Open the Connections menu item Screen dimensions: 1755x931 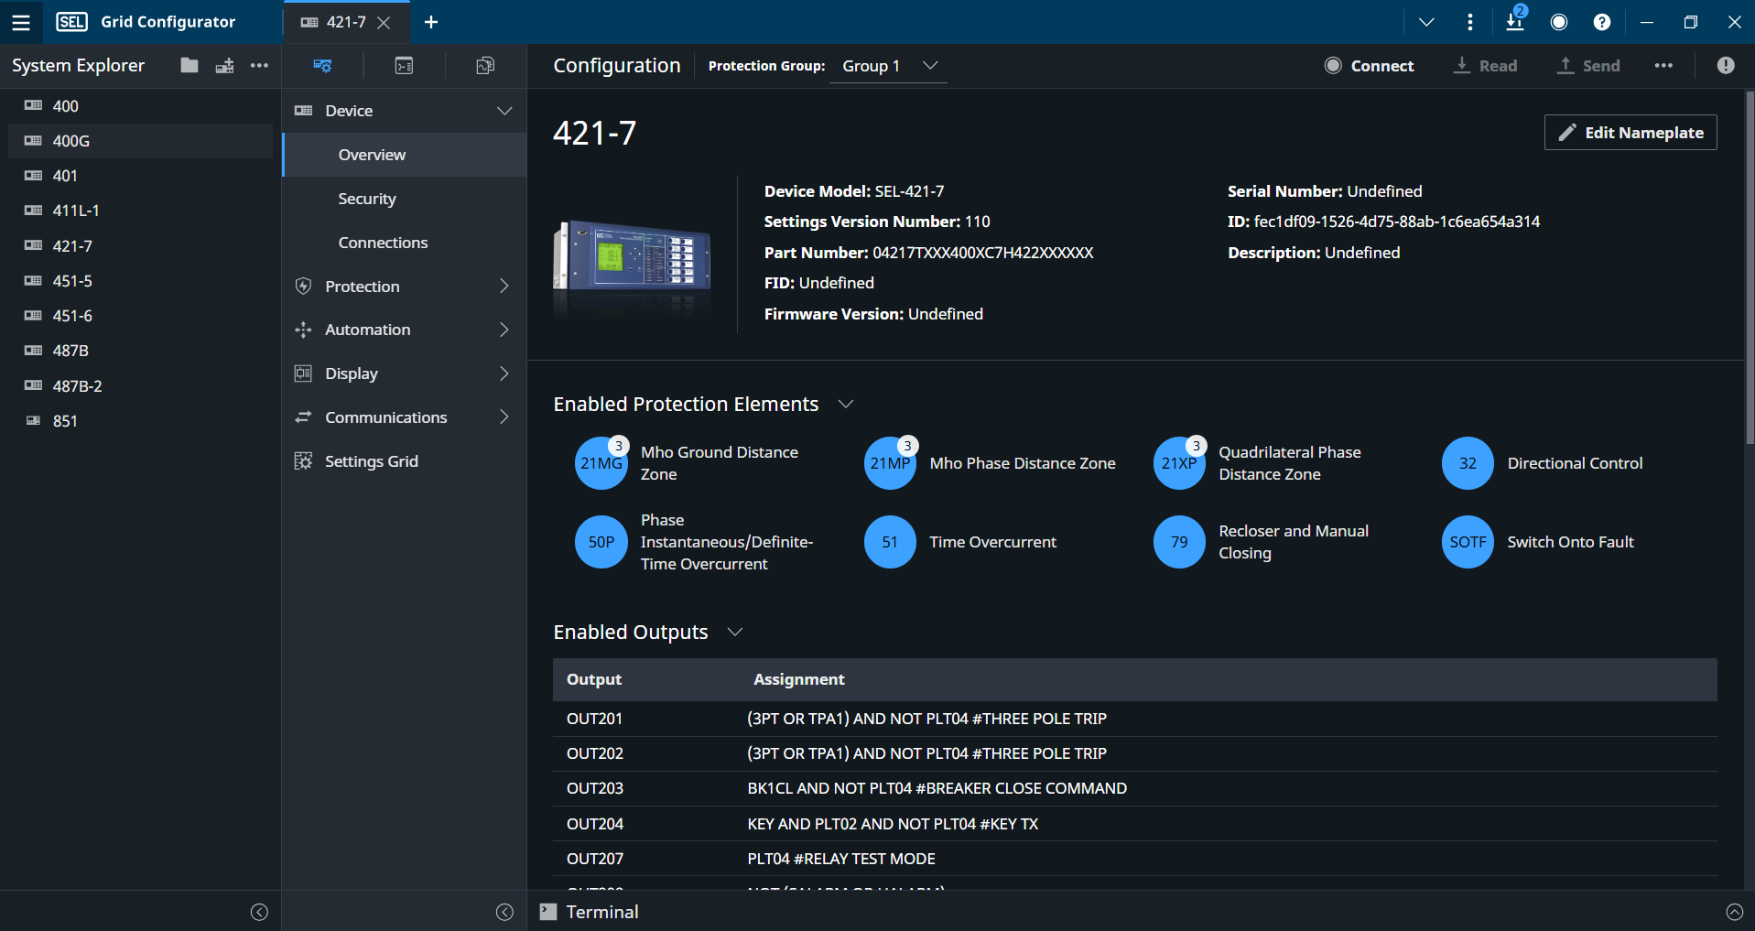pos(405,243)
